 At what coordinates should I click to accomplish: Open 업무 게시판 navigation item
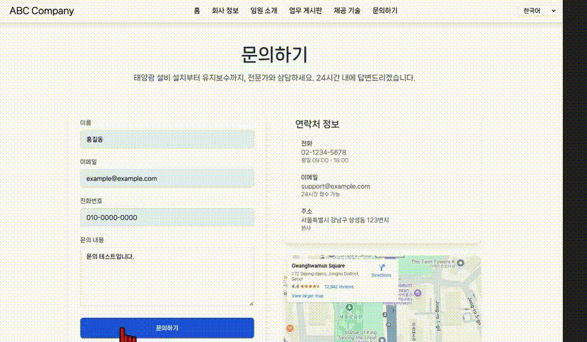click(305, 11)
